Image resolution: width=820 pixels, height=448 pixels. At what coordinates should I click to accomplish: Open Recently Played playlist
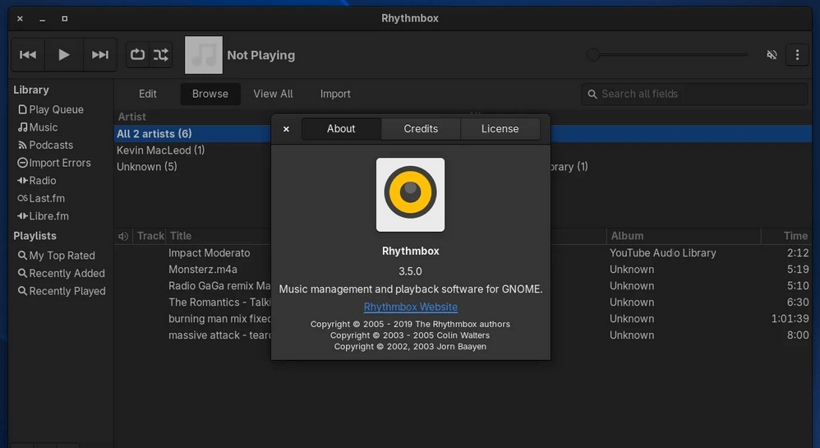pos(62,291)
